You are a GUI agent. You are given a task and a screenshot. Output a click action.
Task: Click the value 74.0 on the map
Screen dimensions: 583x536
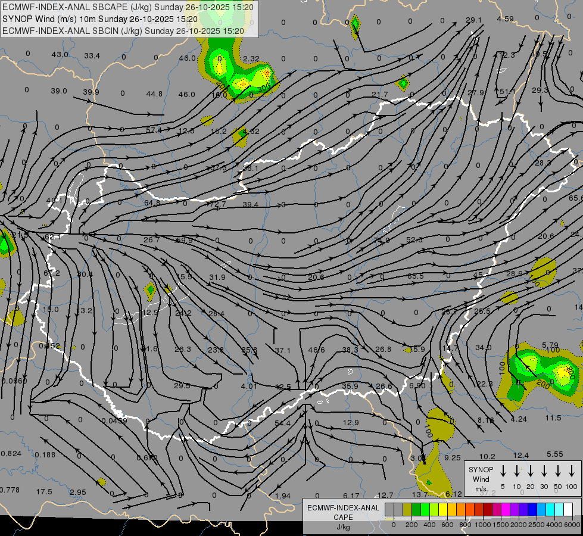[x=381, y=241]
